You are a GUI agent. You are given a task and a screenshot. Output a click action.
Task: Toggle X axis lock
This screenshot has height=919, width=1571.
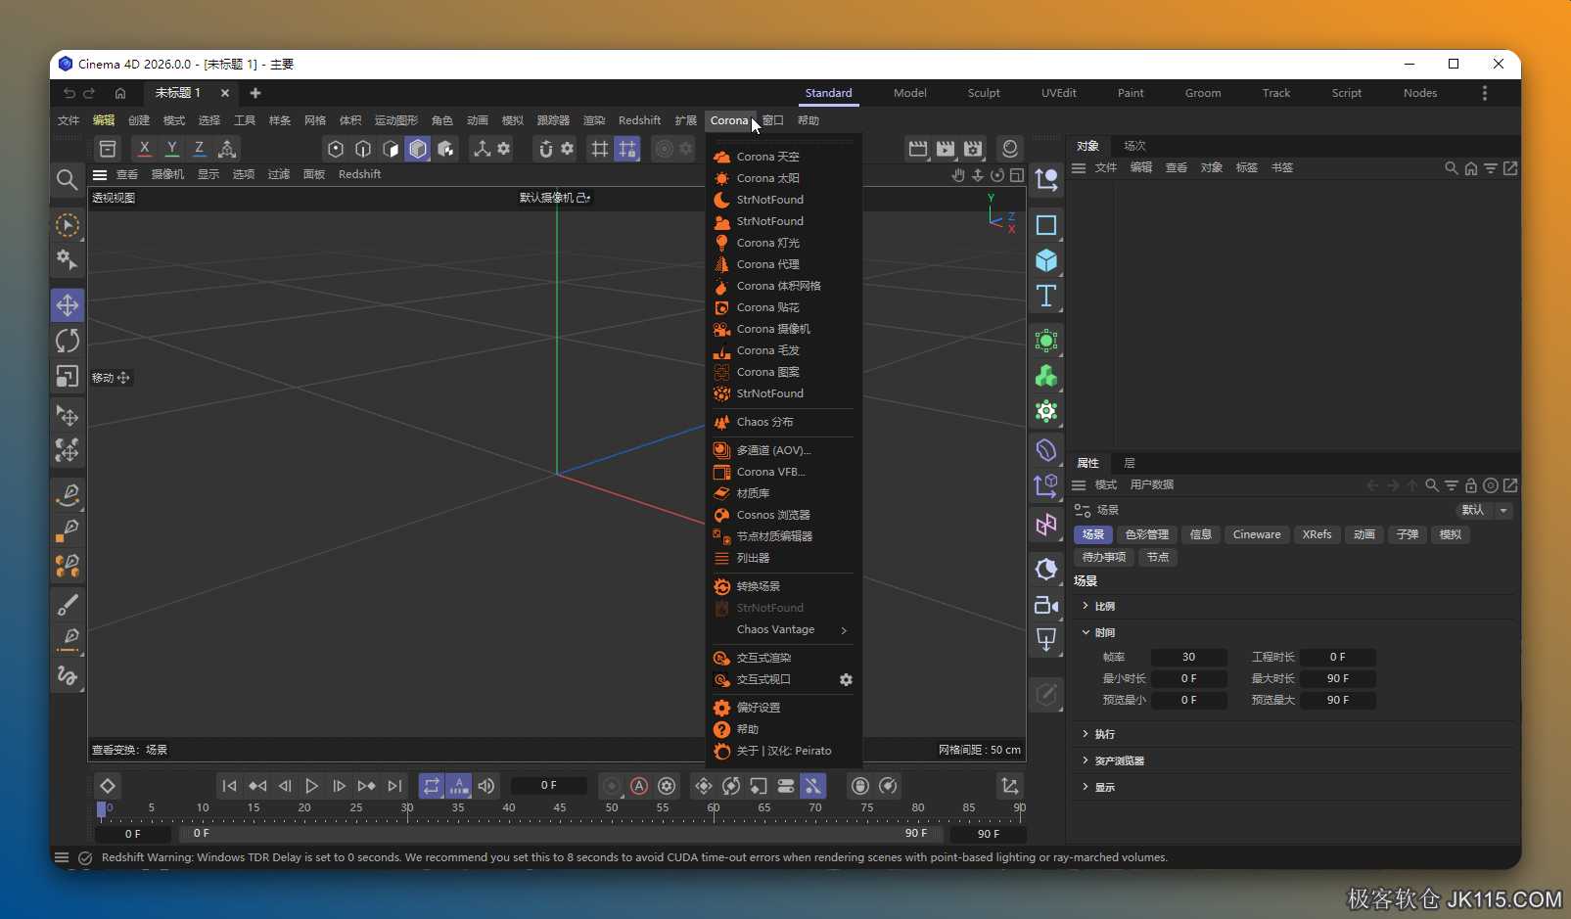144,149
